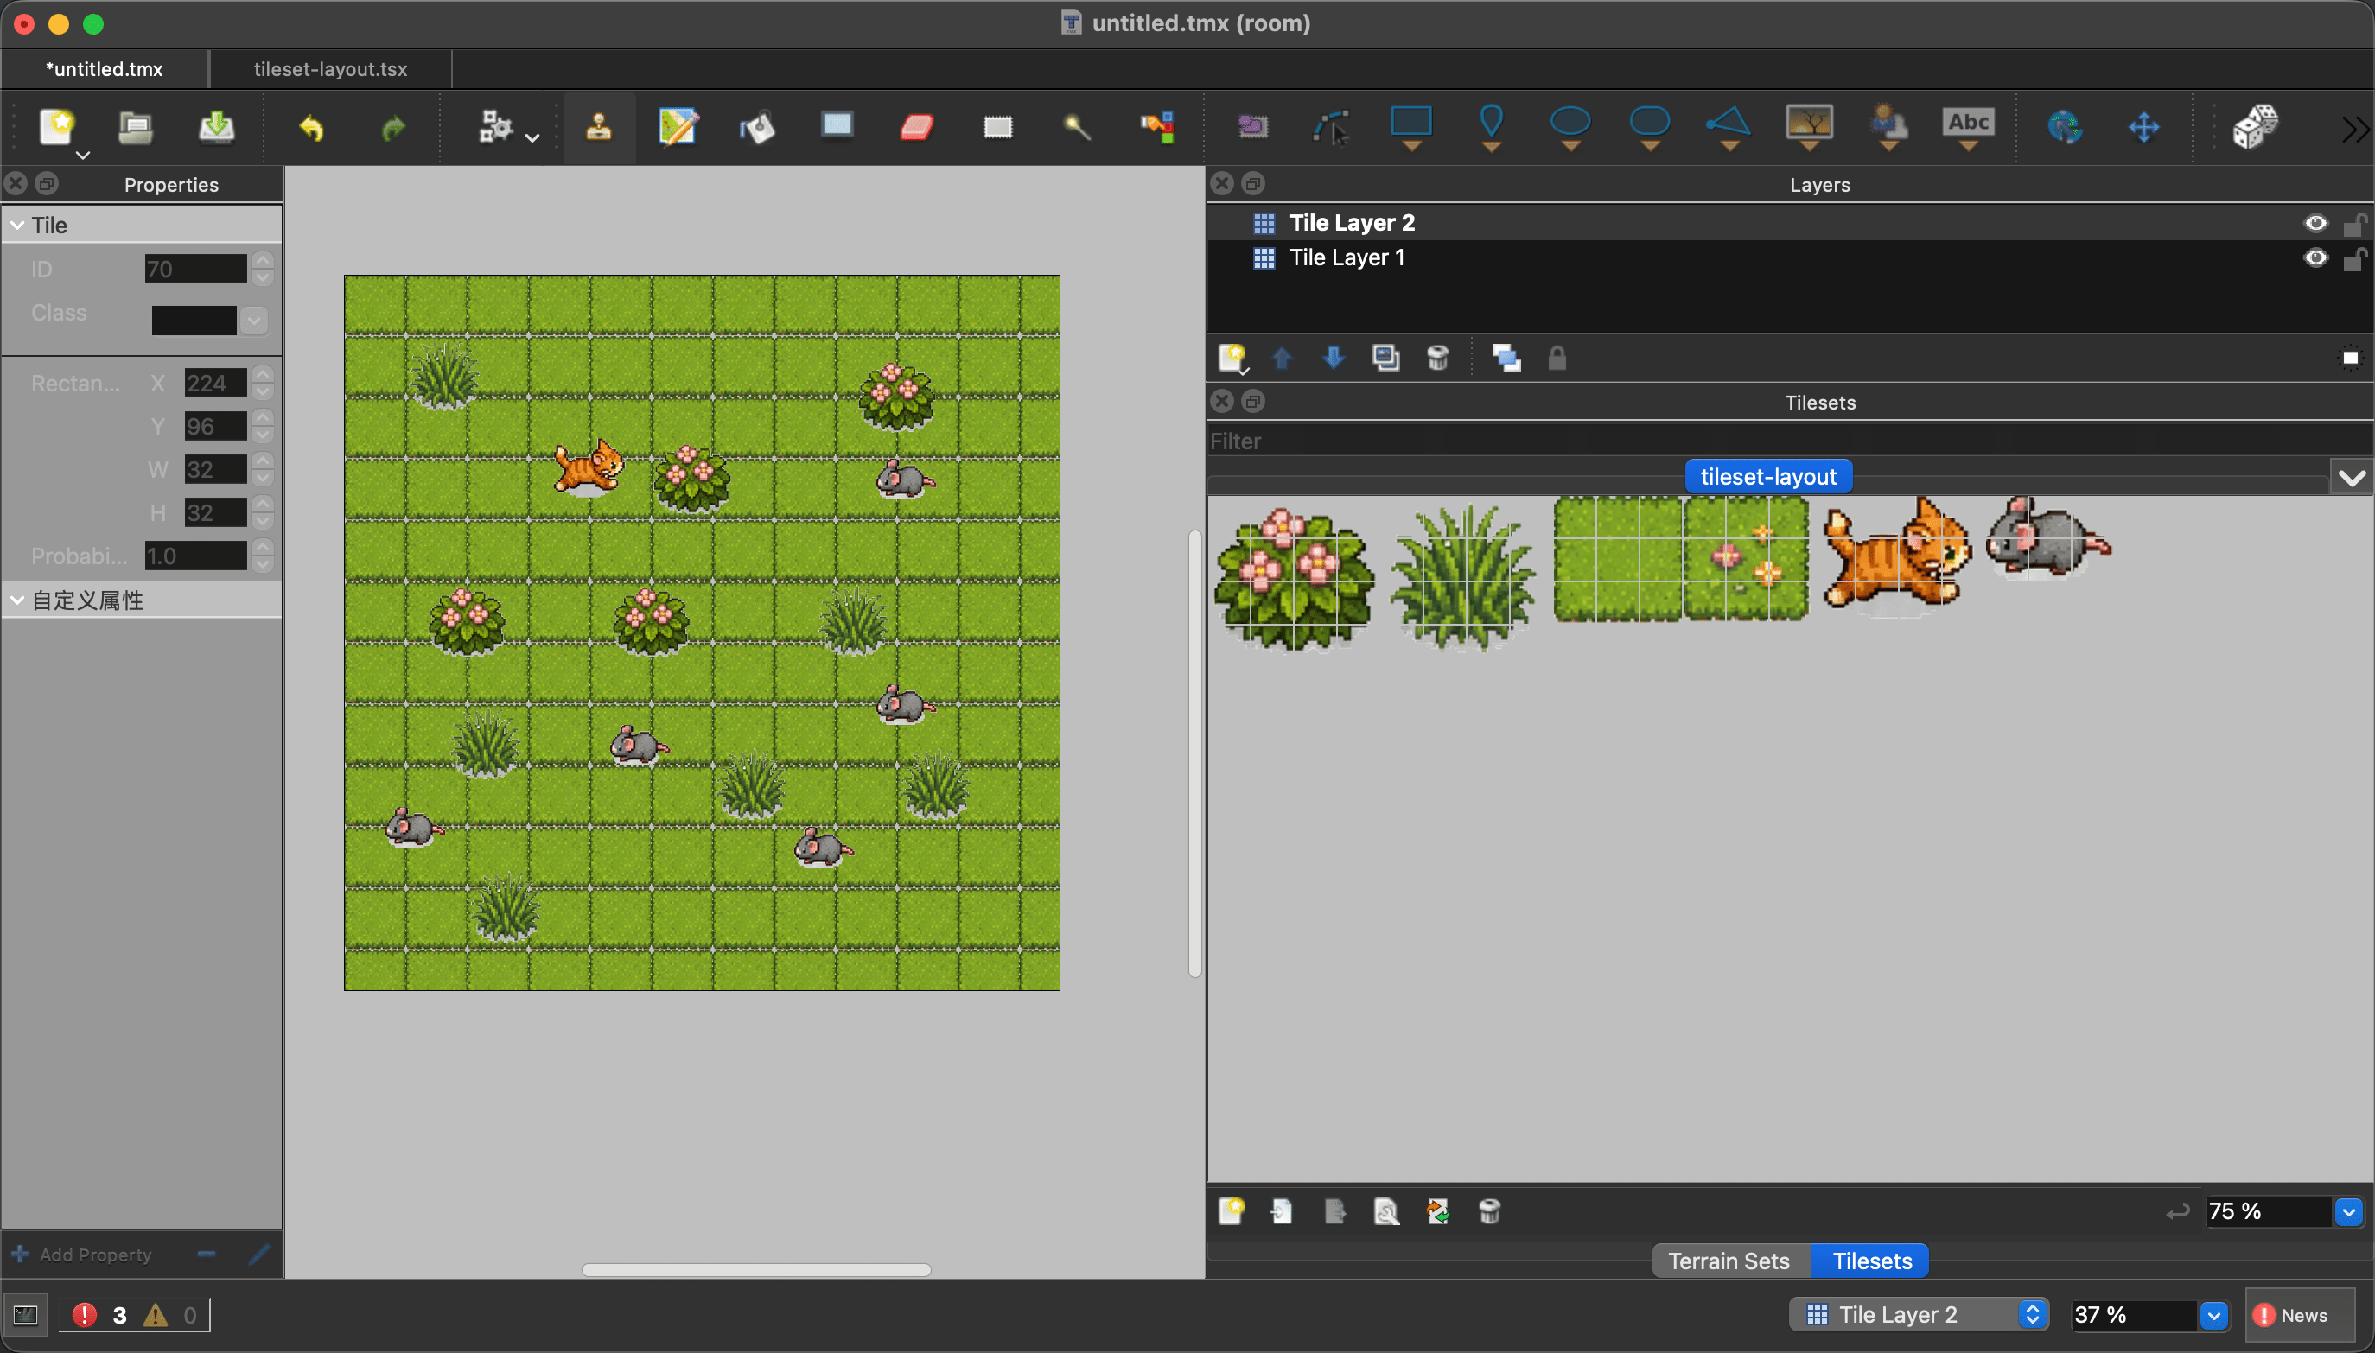
Task: Open a file with the folder icon
Action: (x=136, y=126)
